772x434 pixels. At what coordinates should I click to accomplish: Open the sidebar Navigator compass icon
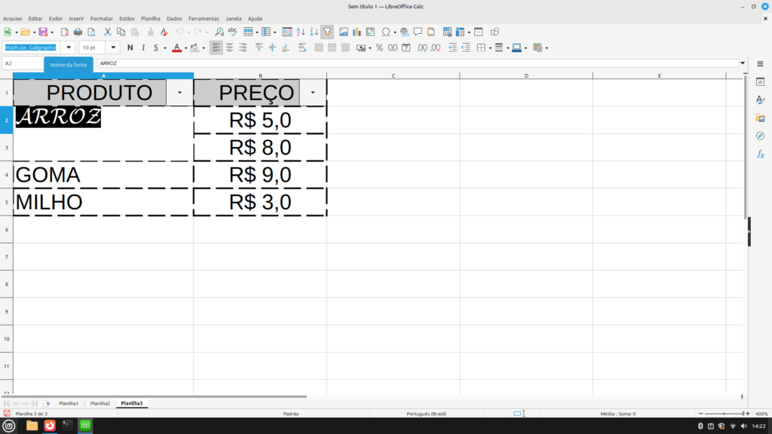tap(761, 136)
